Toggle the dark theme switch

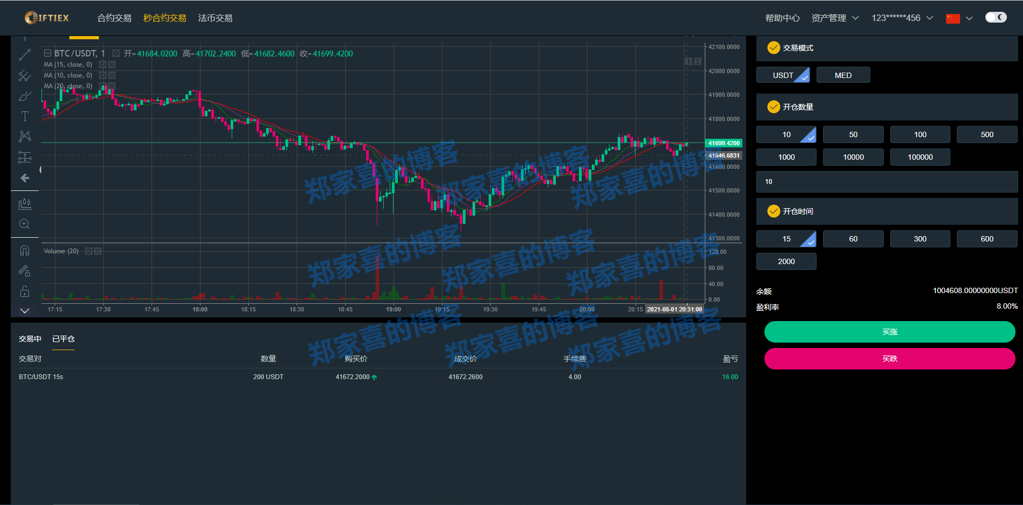pos(996,17)
